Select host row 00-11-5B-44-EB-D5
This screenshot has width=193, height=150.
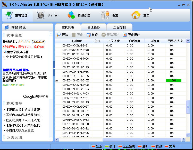click(120, 133)
